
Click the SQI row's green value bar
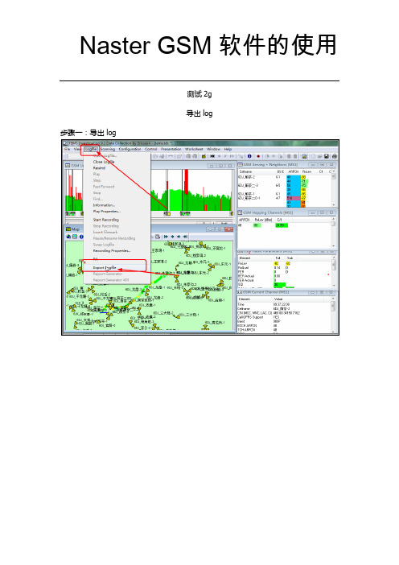point(279,285)
